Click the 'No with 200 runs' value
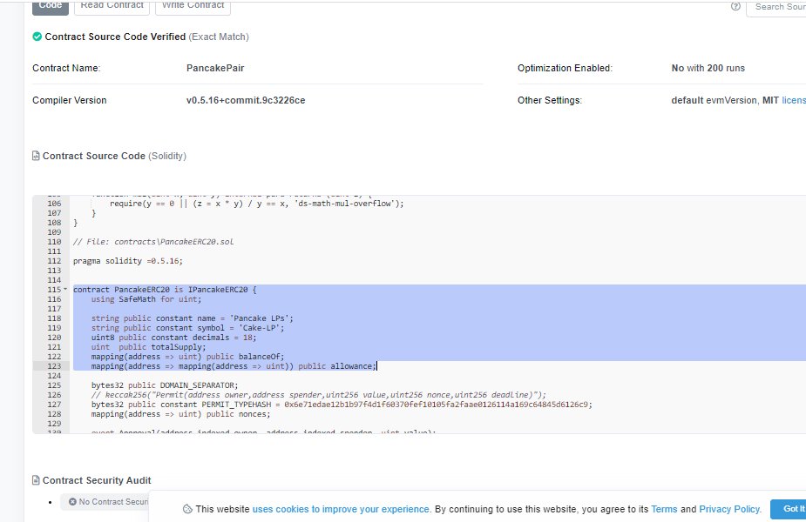806x522 pixels. 708,68
